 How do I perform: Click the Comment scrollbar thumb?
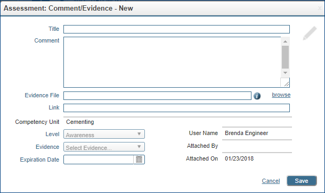click(285, 57)
